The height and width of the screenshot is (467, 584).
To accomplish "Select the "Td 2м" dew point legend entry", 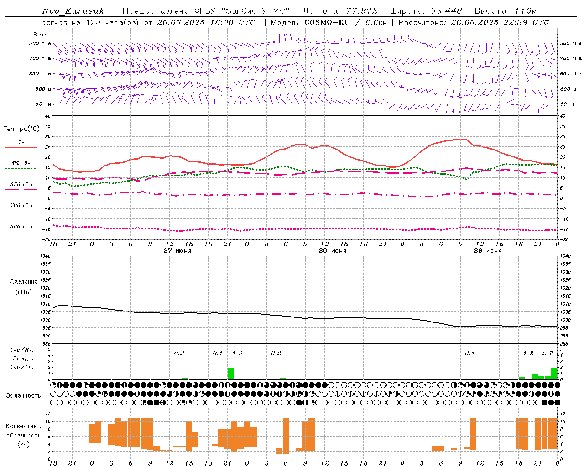I will (x=21, y=163).
